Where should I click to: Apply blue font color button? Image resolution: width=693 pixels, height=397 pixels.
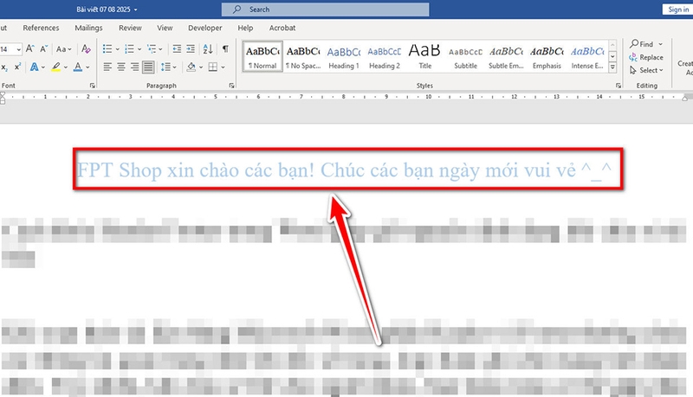pyautogui.click(x=78, y=67)
